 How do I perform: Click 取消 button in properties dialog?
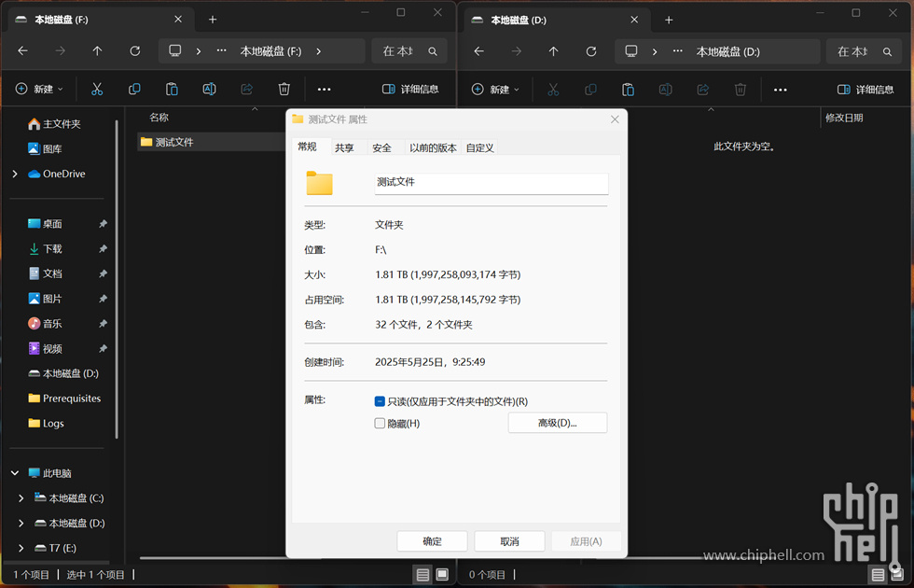tap(509, 541)
